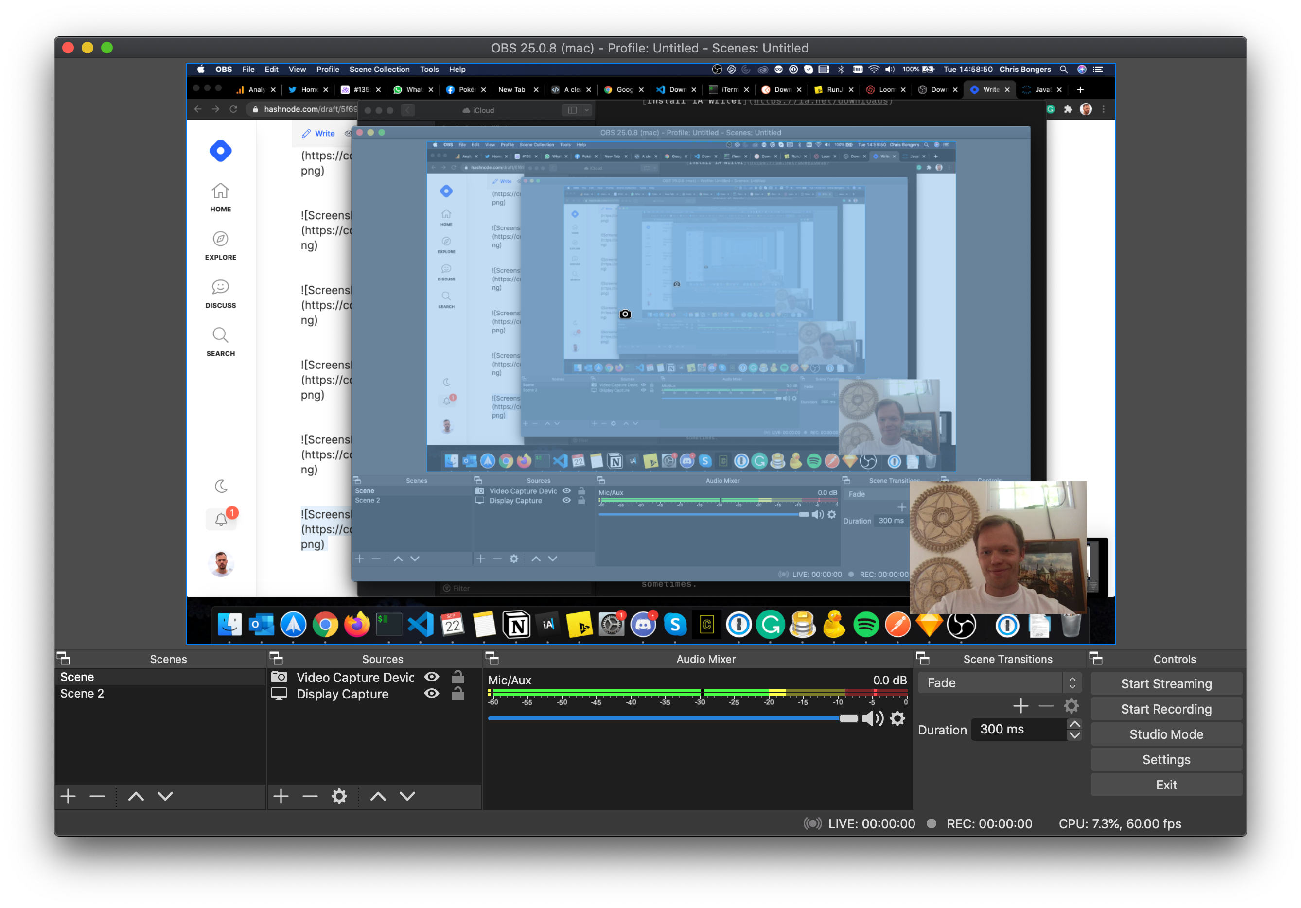
Task: Click the 0.0 dB volume readout
Action: coord(889,681)
